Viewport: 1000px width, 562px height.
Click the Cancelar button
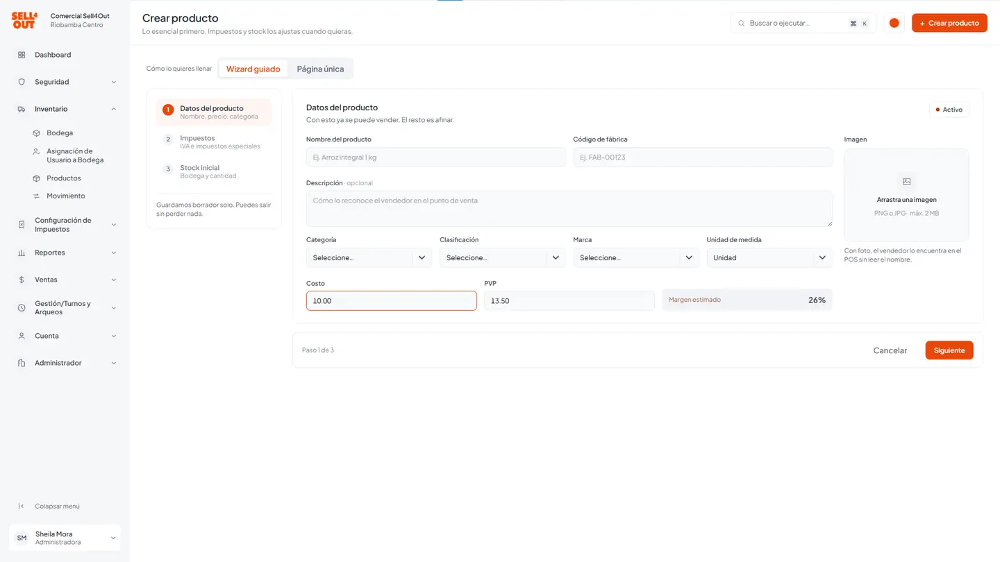(890, 350)
